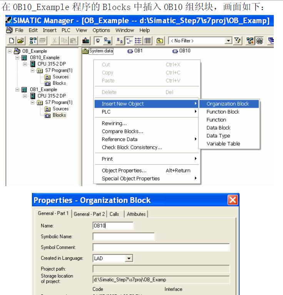Viewport: 283px width, 295px height.
Task: Open the File menu
Action: click(x=19, y=30)
